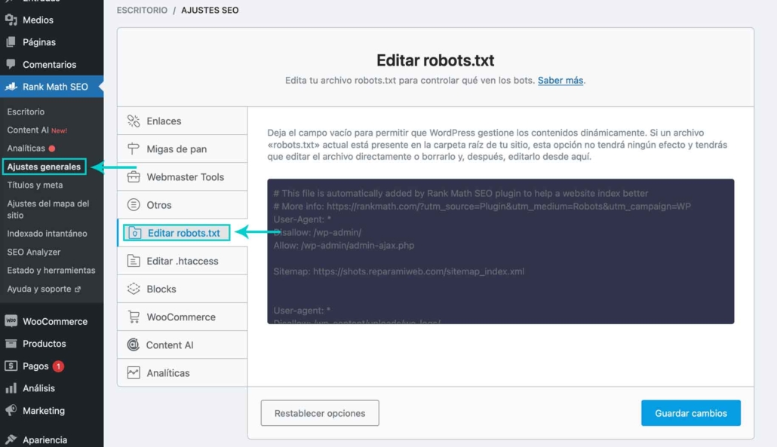Click the Editar .htaccess document icon
Screen dimensions: 777x447
pos(134,261)
